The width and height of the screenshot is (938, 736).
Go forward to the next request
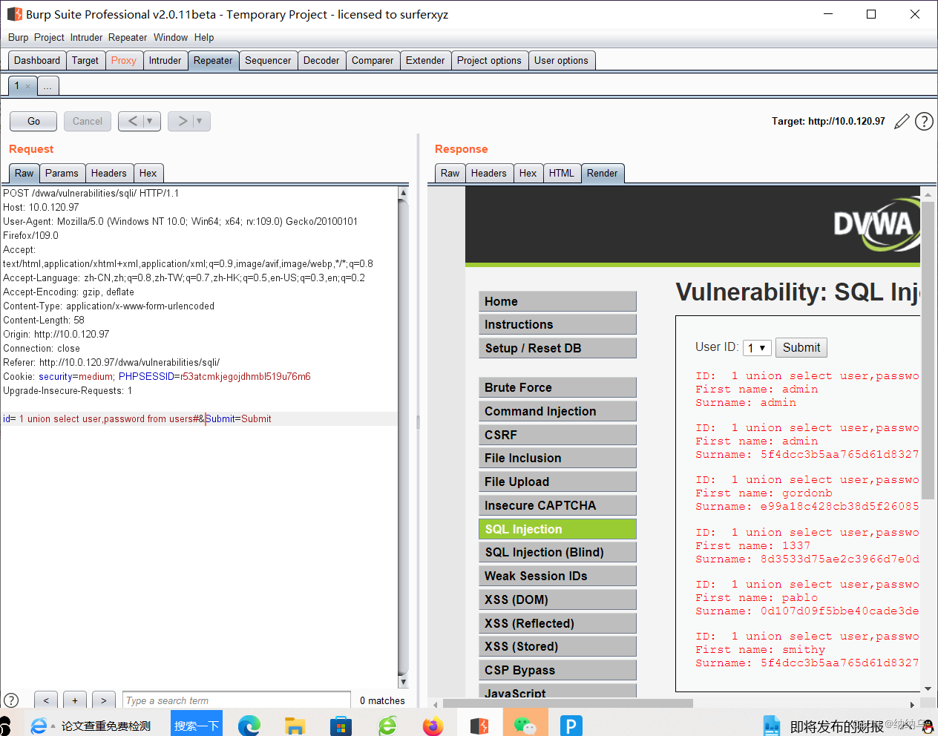point(182,121)
